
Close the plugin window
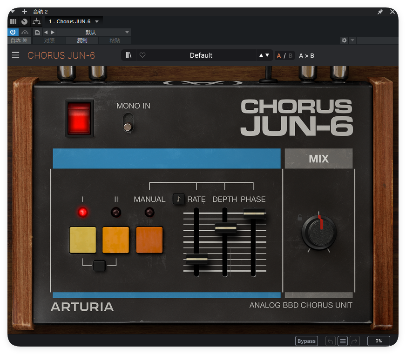(392, 12)
